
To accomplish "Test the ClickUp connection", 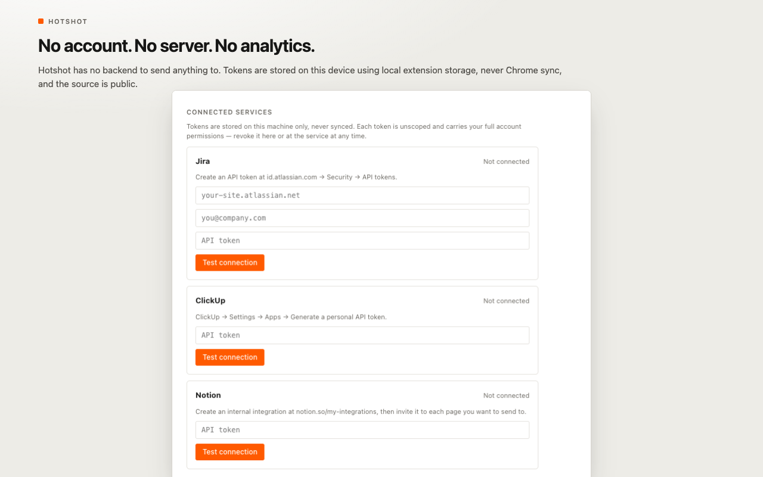I will [229, 357].
